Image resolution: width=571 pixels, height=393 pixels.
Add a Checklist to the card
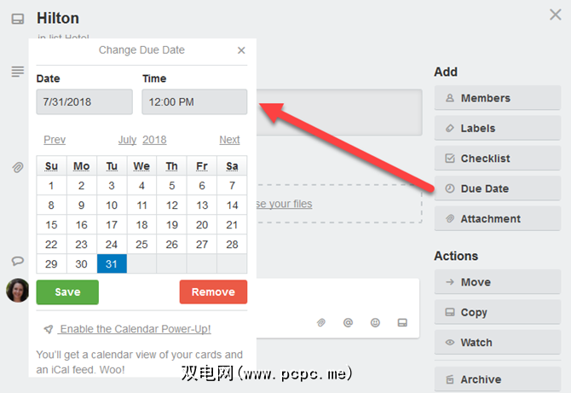pos(498,159)
